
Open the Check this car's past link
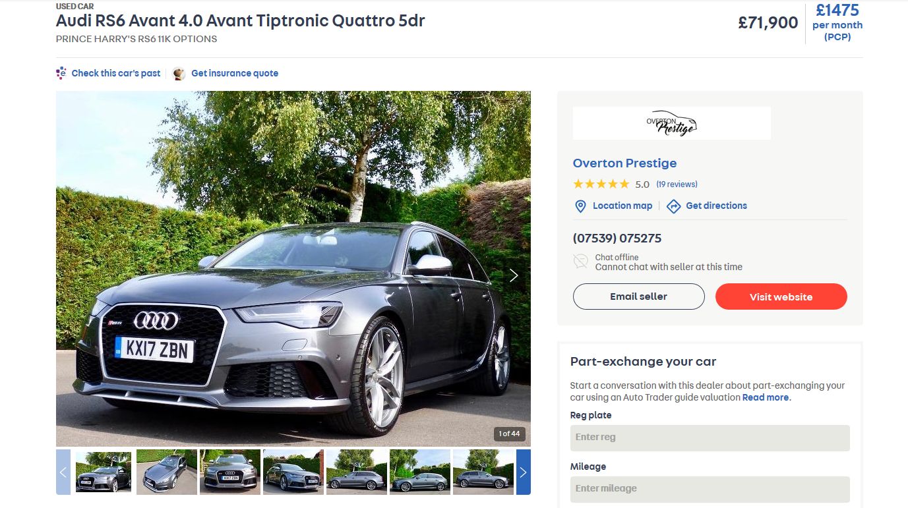tap(116, 73)
